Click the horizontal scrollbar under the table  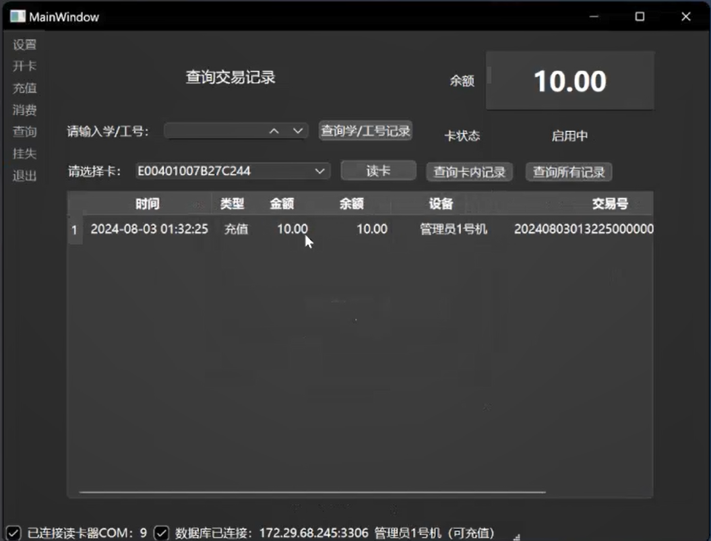(x=311, y=492)
